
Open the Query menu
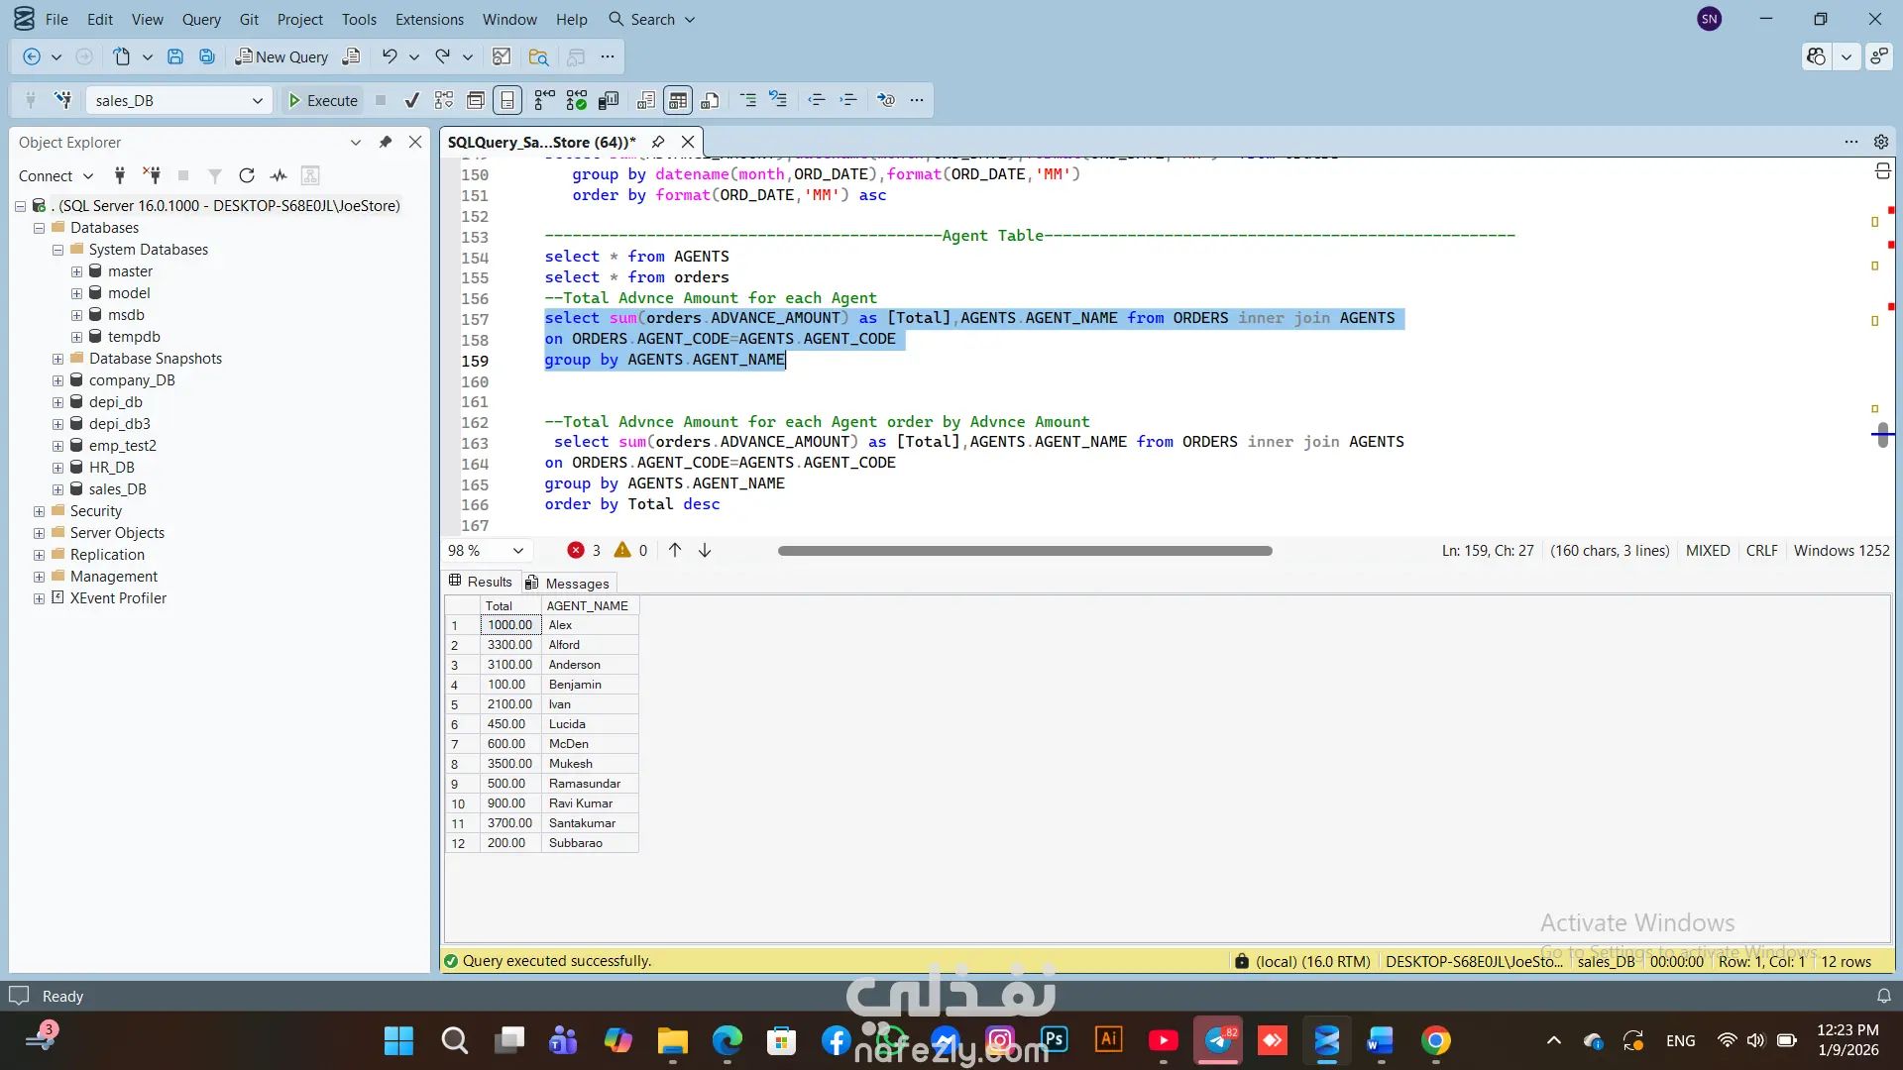coord(201,19)
